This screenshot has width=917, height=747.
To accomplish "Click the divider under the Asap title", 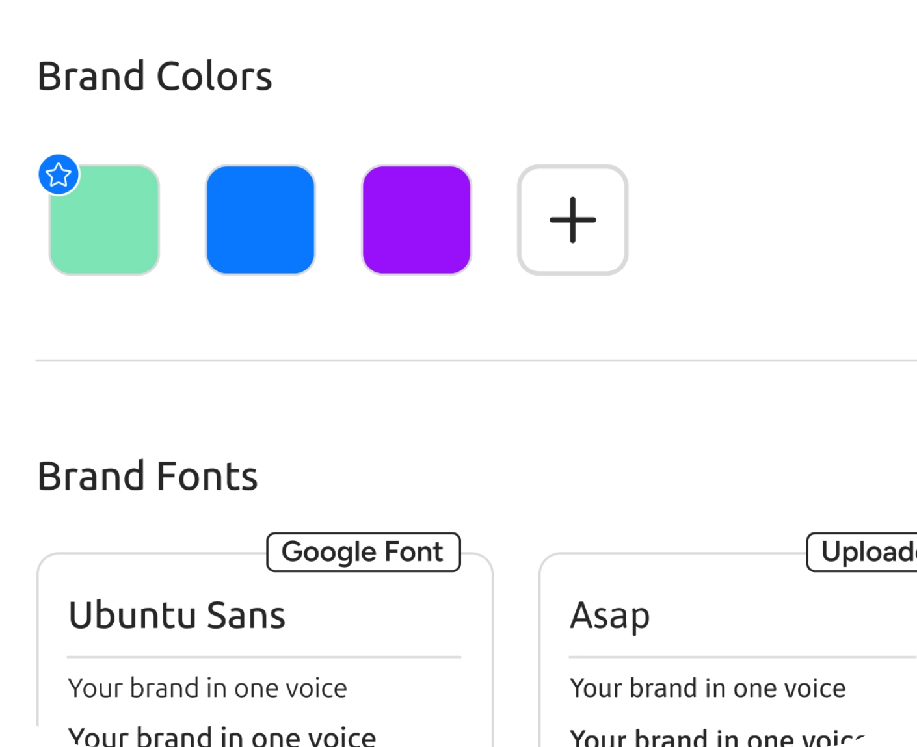I will click(741, 657).
